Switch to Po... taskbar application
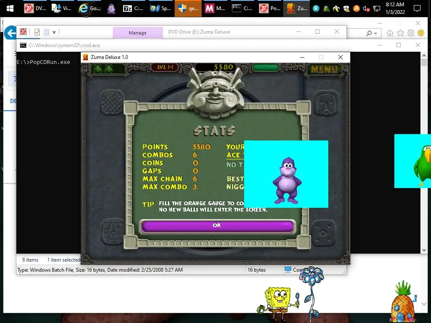Viewport: 431px width, 323px height. point(270,8)
